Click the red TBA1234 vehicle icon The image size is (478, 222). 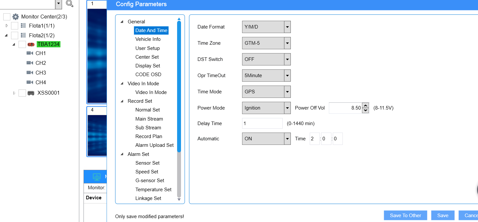pos(31,44)
